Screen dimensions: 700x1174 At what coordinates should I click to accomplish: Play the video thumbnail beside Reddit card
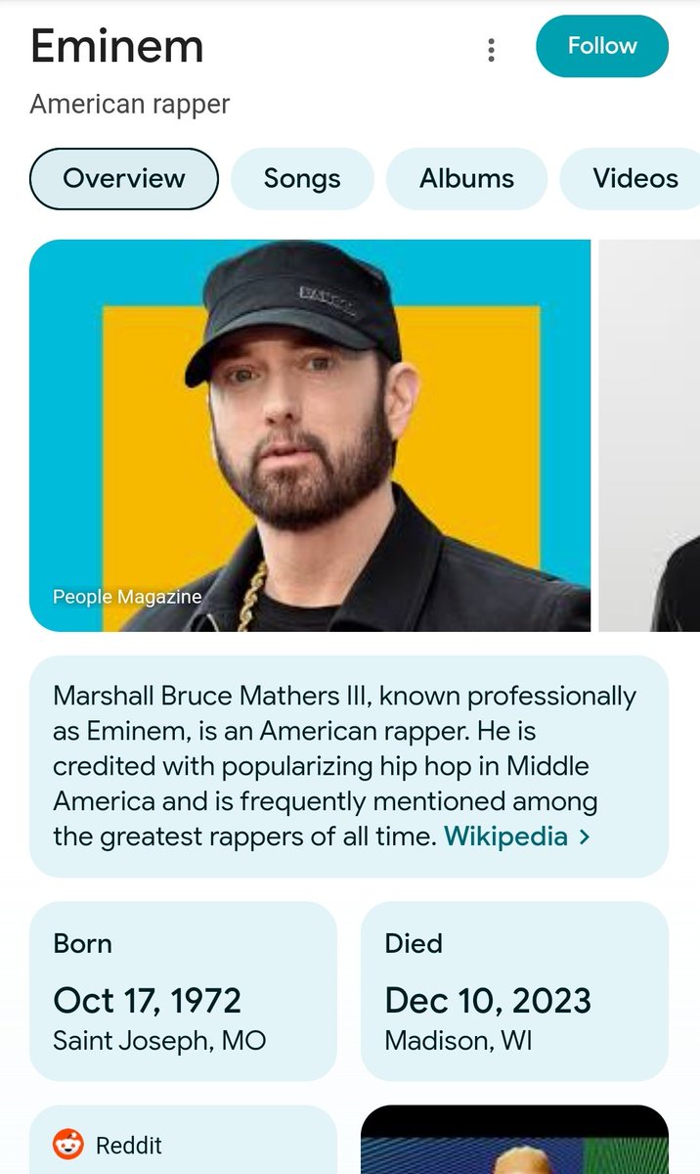515,1140
